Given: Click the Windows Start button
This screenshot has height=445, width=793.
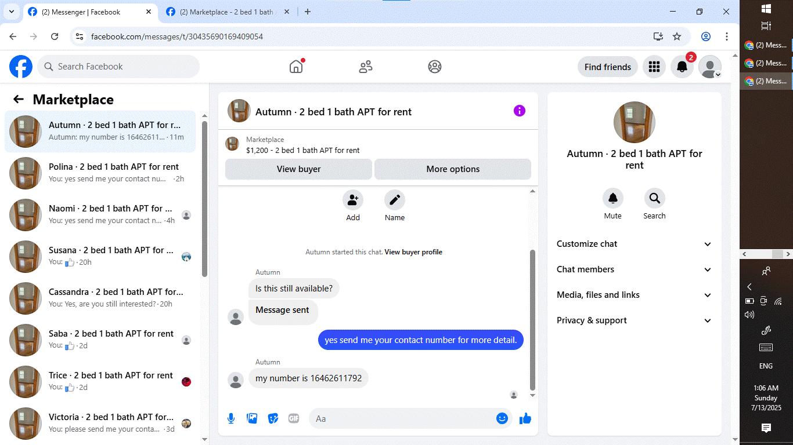Looking at the screenshot, I should [766, 9].
